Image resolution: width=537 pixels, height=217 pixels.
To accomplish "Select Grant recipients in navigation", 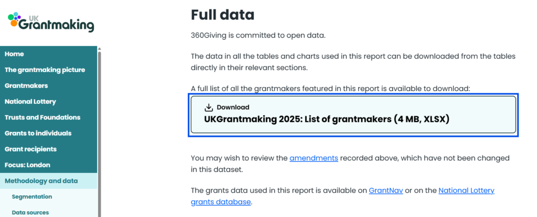I will tap(30, 149).
